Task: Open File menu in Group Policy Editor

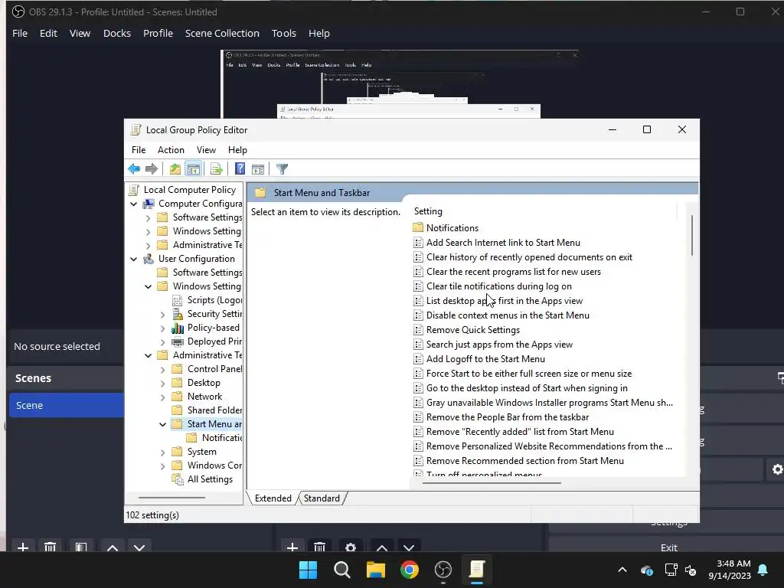Action: (x=139, y=150)
